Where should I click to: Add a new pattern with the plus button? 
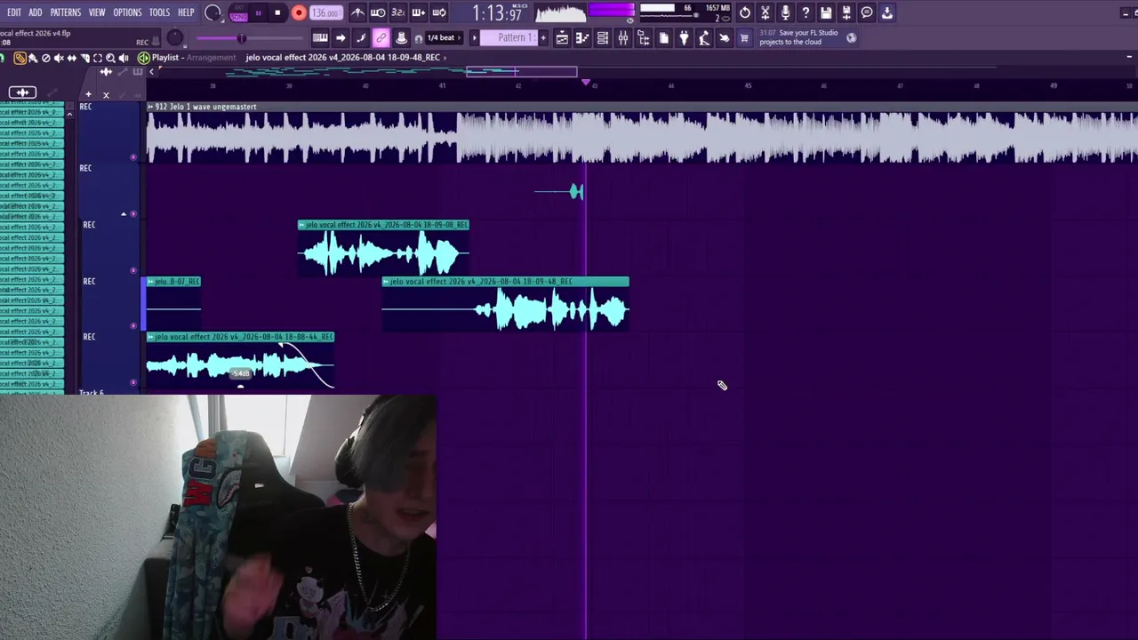[543, 38]
